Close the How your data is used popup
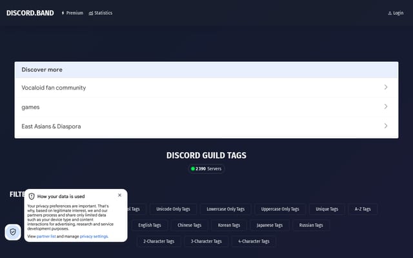 click(119, 195)
